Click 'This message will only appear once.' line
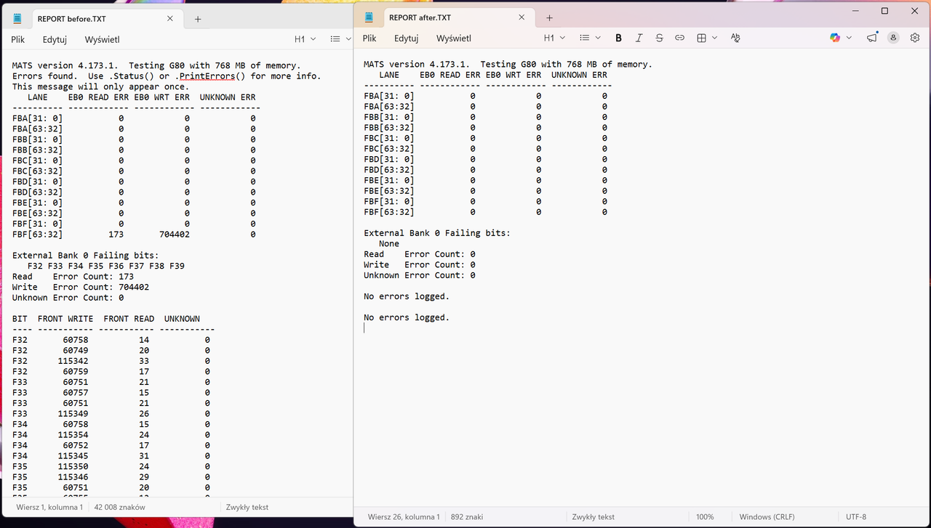This screenshot has width=931, height=528. coord(100,86)
